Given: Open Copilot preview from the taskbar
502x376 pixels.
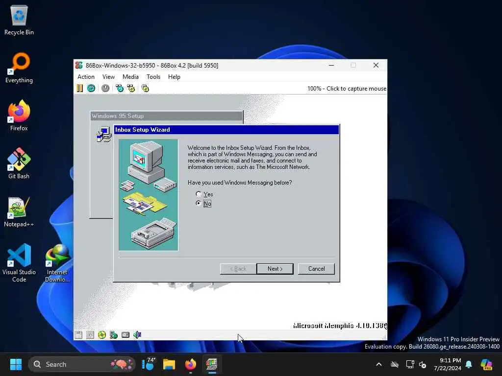Looking at the screenshot, I should click(486, 364).
